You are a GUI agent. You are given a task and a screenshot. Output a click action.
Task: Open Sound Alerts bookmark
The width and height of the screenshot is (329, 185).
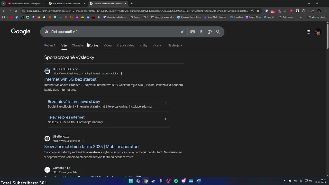pyautogui.click(x=253, y=17)
